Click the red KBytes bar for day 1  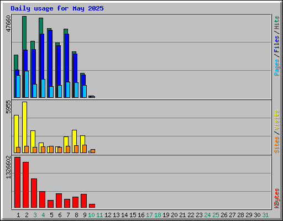click(x=17, y=182)
